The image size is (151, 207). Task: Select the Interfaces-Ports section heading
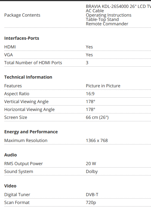pyautogui.click(x=22, y=38)
